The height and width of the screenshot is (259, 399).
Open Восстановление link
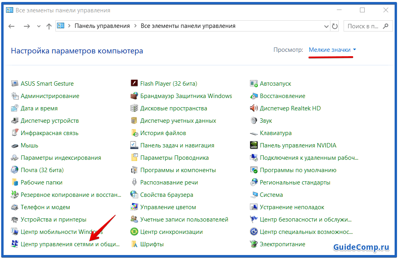pyautogui.click(x=283, y=96)
